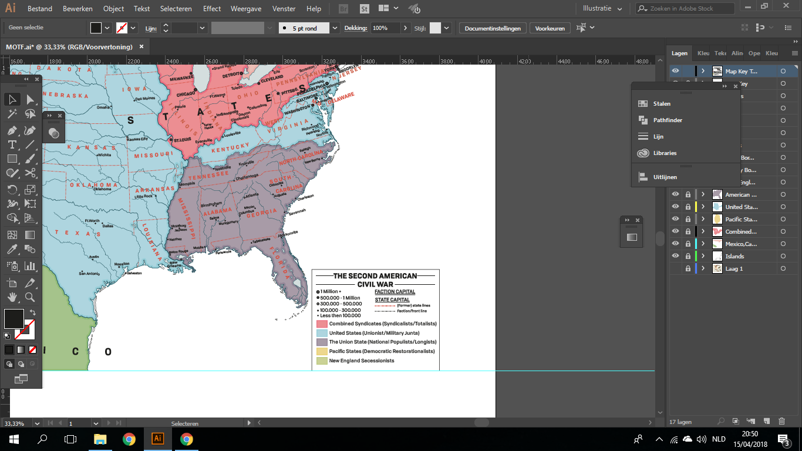This screenshot has height=451, width=802.
Task: Select the Column Graph tool
Action: (31, 266)
